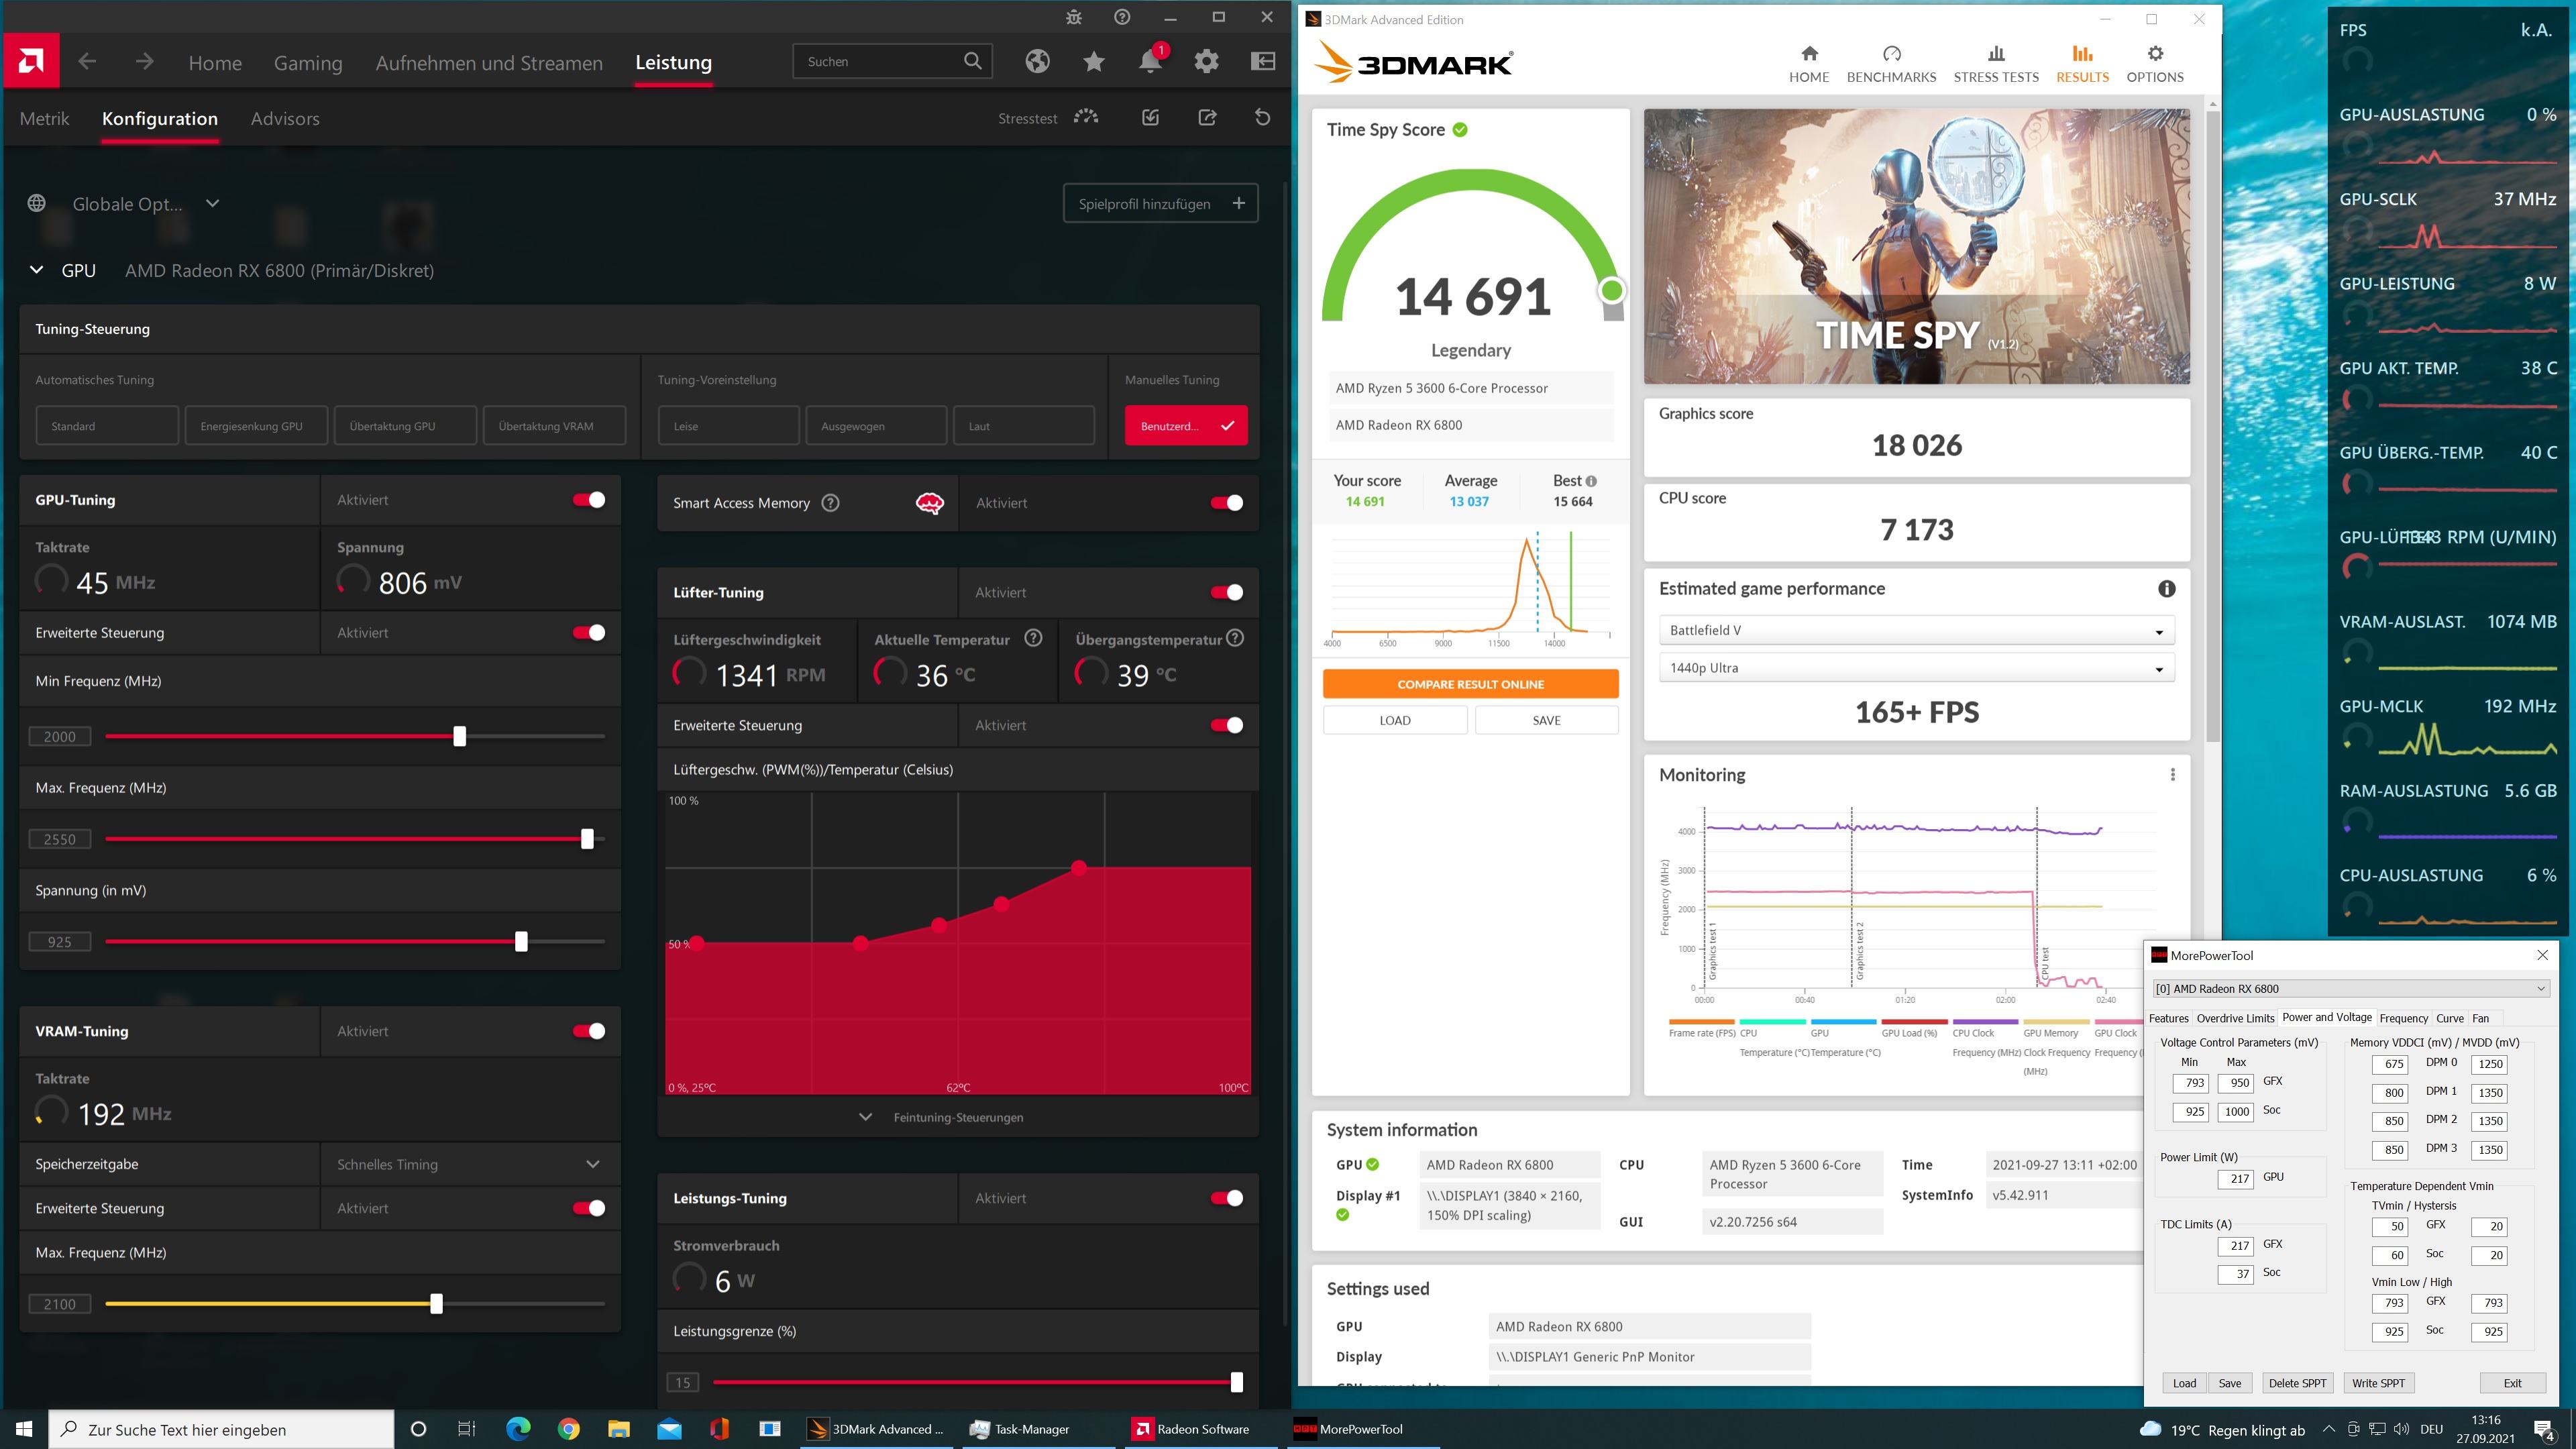Click Monitoring three-dot menu icon

[2172, 775]
